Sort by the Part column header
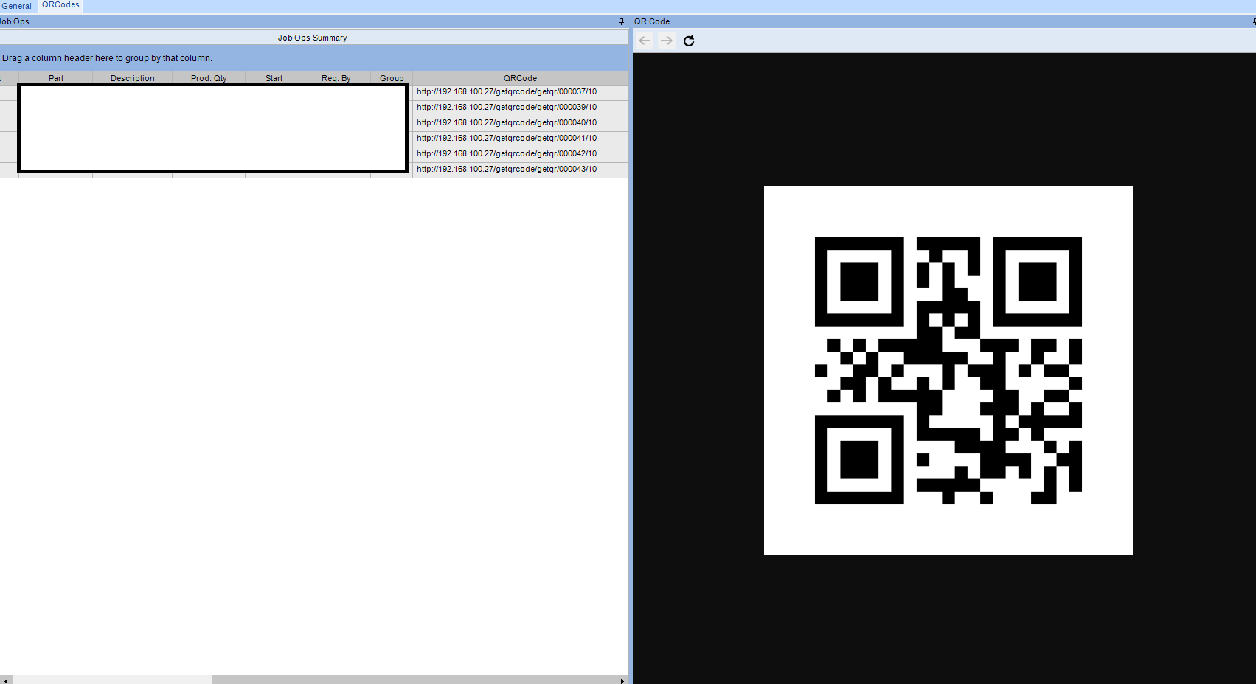The image size is (1256, 684). click(x=56, y=78)
